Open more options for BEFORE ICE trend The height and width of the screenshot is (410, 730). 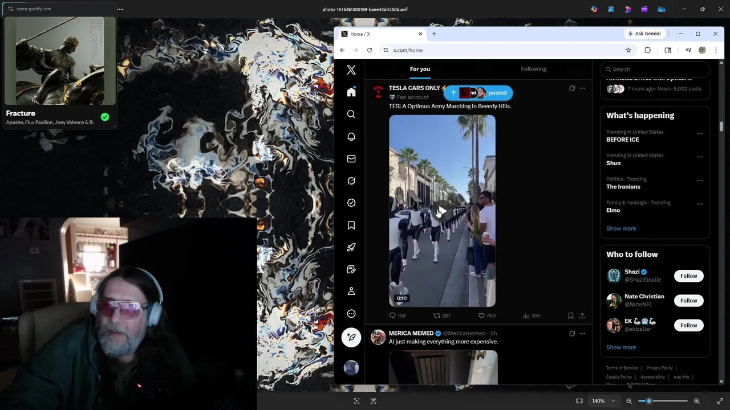point(700,134)
